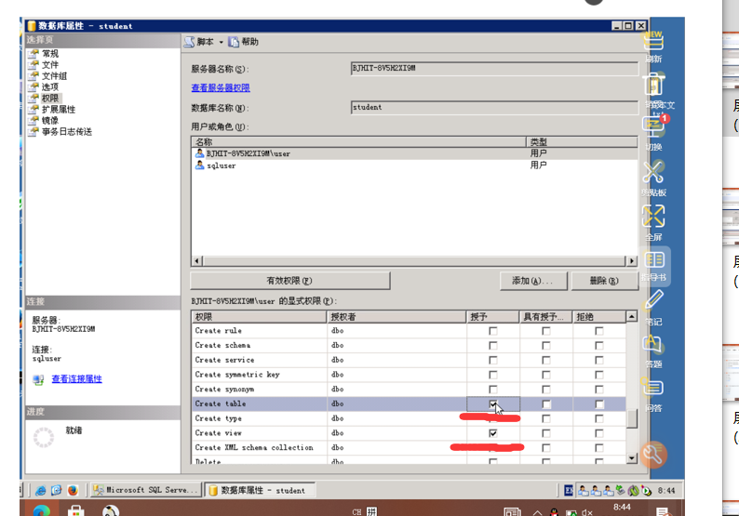This screenshot has height=516, width=739.
Task: Click the 刷新 refresh icon in right sidebar
Action: pos(653,43)
